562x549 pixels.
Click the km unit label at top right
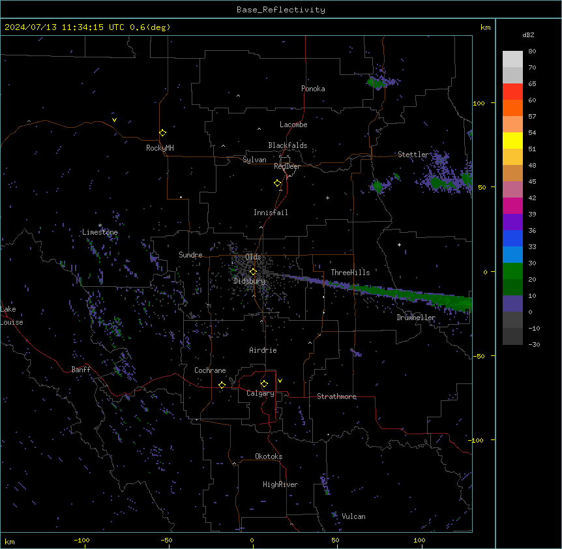coord(485,27)
